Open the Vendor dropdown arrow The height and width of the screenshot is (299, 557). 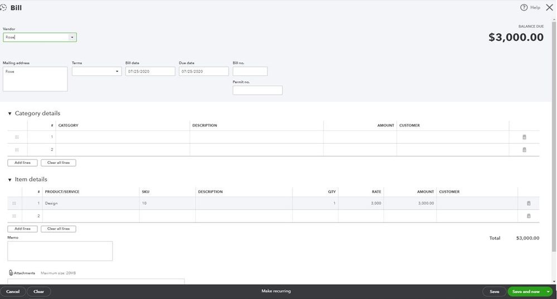(x=72, y=37)
